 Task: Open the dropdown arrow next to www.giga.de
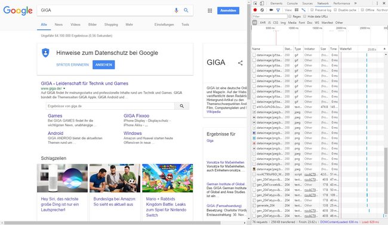(64, 88)
